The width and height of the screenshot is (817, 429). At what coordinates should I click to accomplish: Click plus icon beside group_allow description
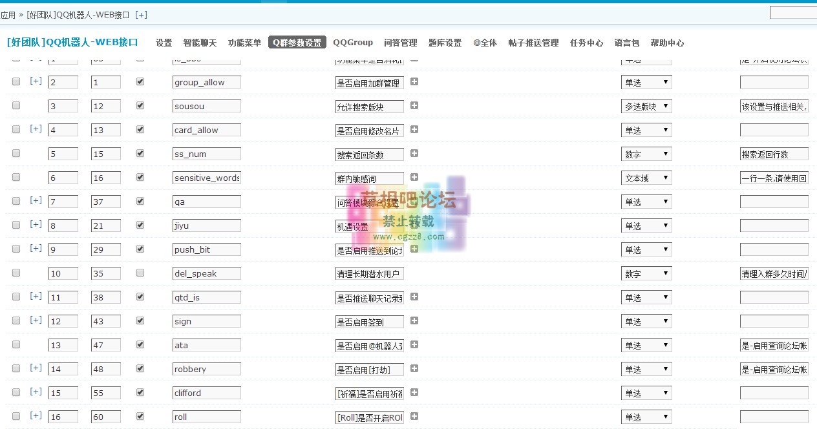click(414, 82)
